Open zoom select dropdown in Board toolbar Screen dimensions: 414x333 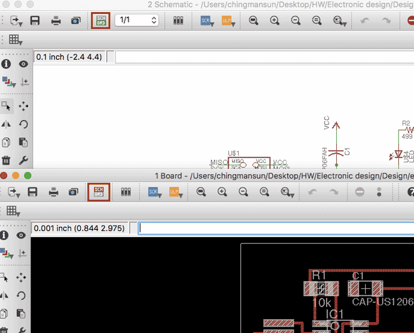(x=287, y=193)
